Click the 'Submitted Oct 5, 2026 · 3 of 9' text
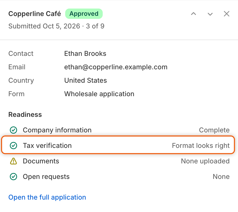Viewport: 238px width, 212px height. pyautogui.click(x=56, y=26)
